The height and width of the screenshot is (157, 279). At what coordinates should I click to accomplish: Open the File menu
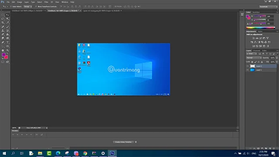click(8, 2)
